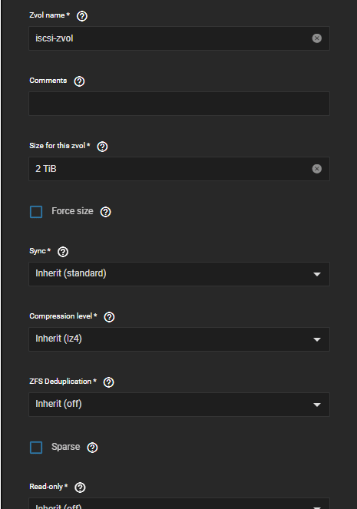The height and width of the screenshot is (509, 357).
Task: Open help for Size for this zvol
Action: click(102, 147)
